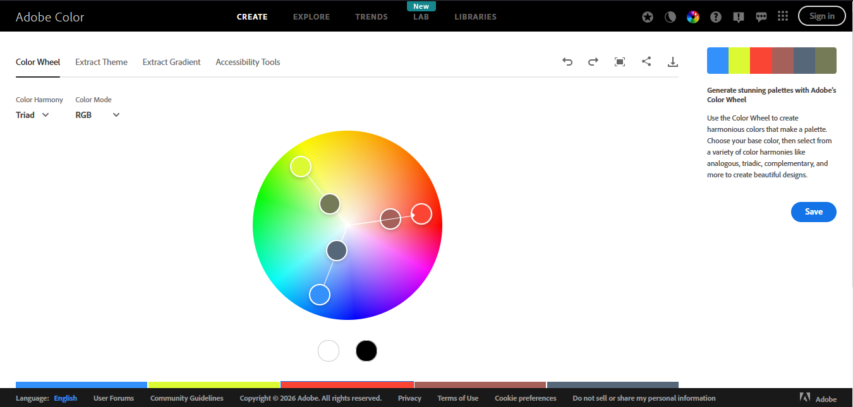853x407 pixels.
Task: Click the copyright 2026 Adobe text
Action: (x=311, y=398)
